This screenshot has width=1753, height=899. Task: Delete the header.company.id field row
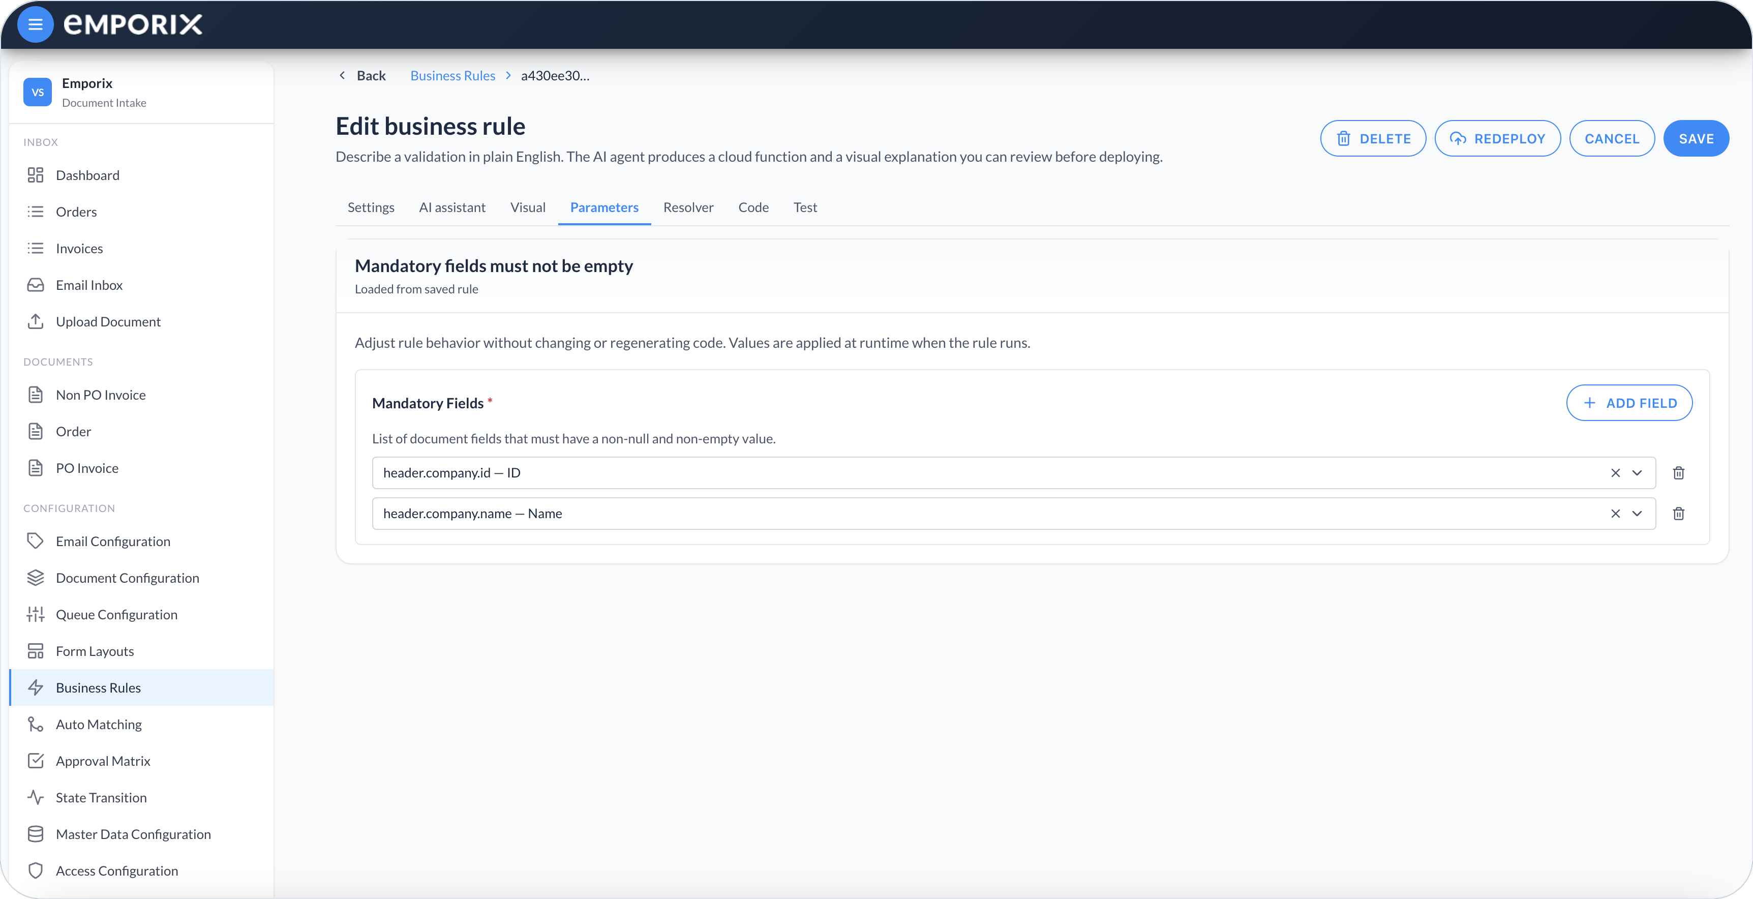[1678, 473]
